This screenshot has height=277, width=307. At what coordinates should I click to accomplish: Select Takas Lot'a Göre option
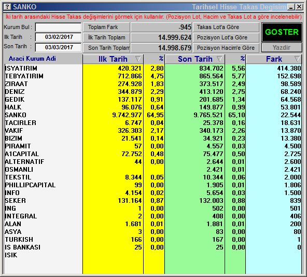226,27
